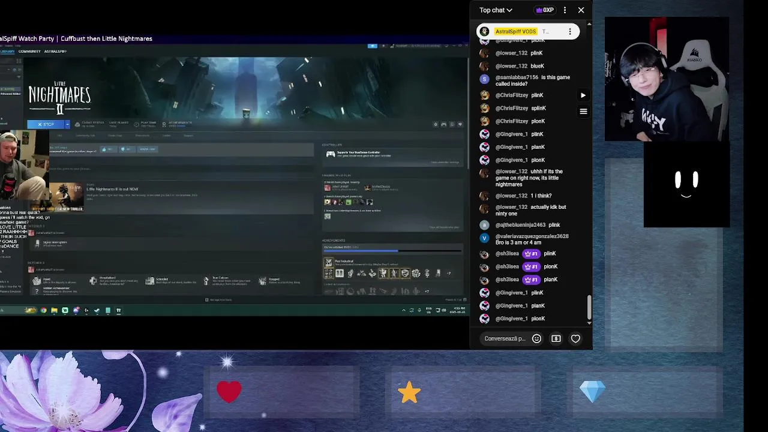This screenshot has width=768, height=432.
Task: Click the achievements progress bar
Action: (392, 251)
